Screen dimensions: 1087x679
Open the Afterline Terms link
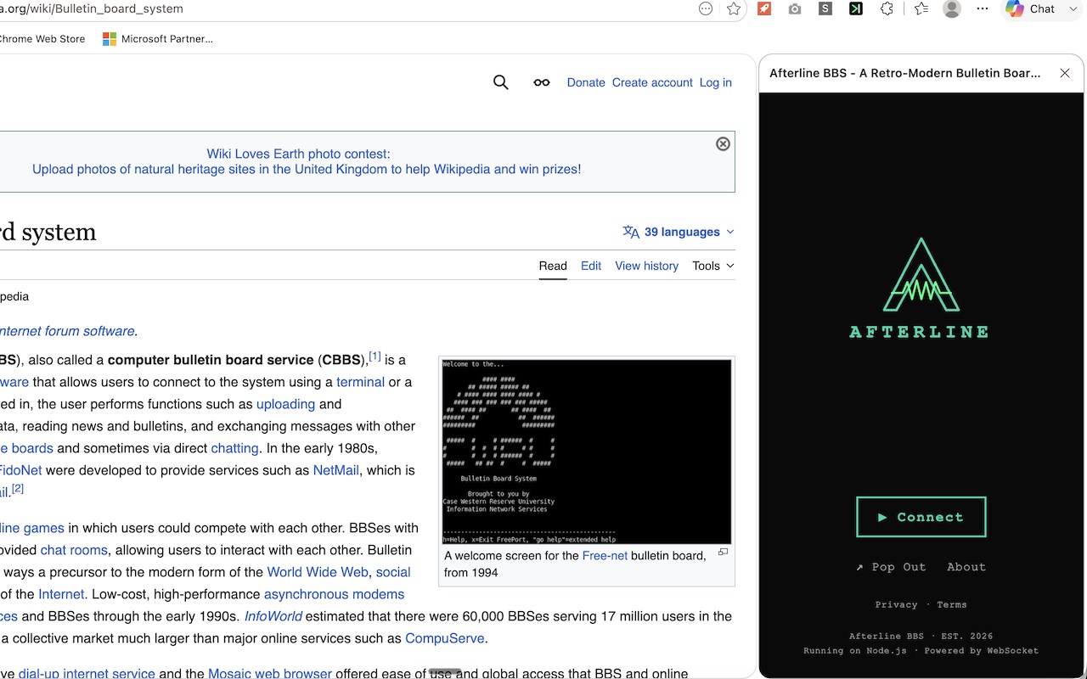point(952,604)
